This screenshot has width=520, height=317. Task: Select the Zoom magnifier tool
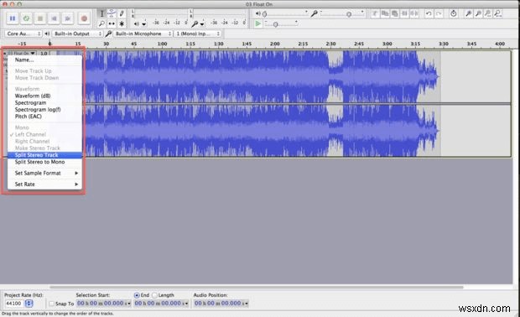[101, 23]
